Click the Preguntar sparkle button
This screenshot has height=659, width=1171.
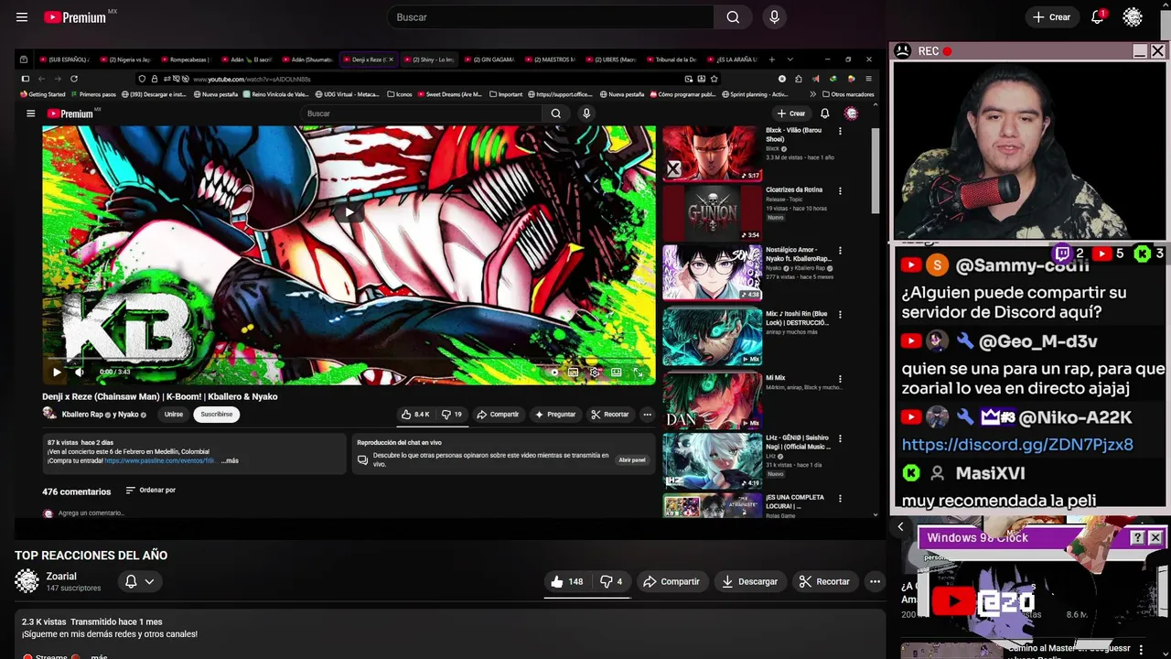(x=555, y=415)
